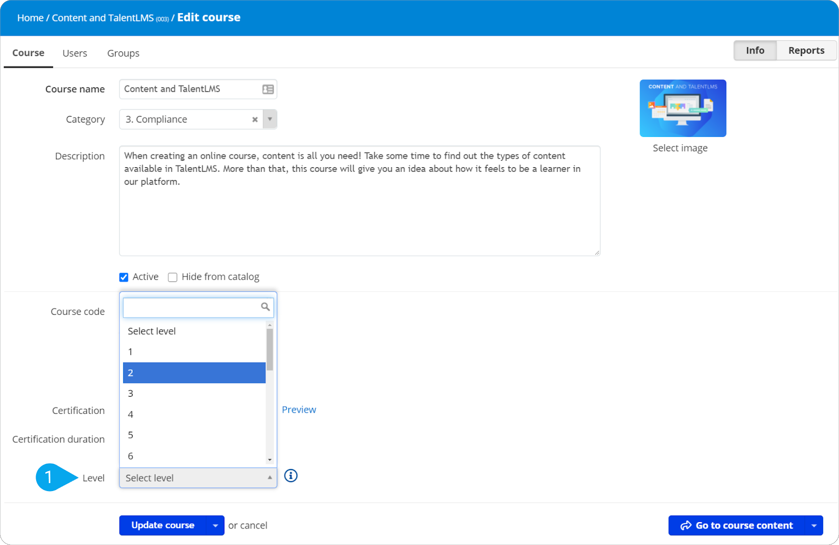The height and width of the screenshot is (545, 839).
Task: Check Hide from catalog
Action: point(173,277)
